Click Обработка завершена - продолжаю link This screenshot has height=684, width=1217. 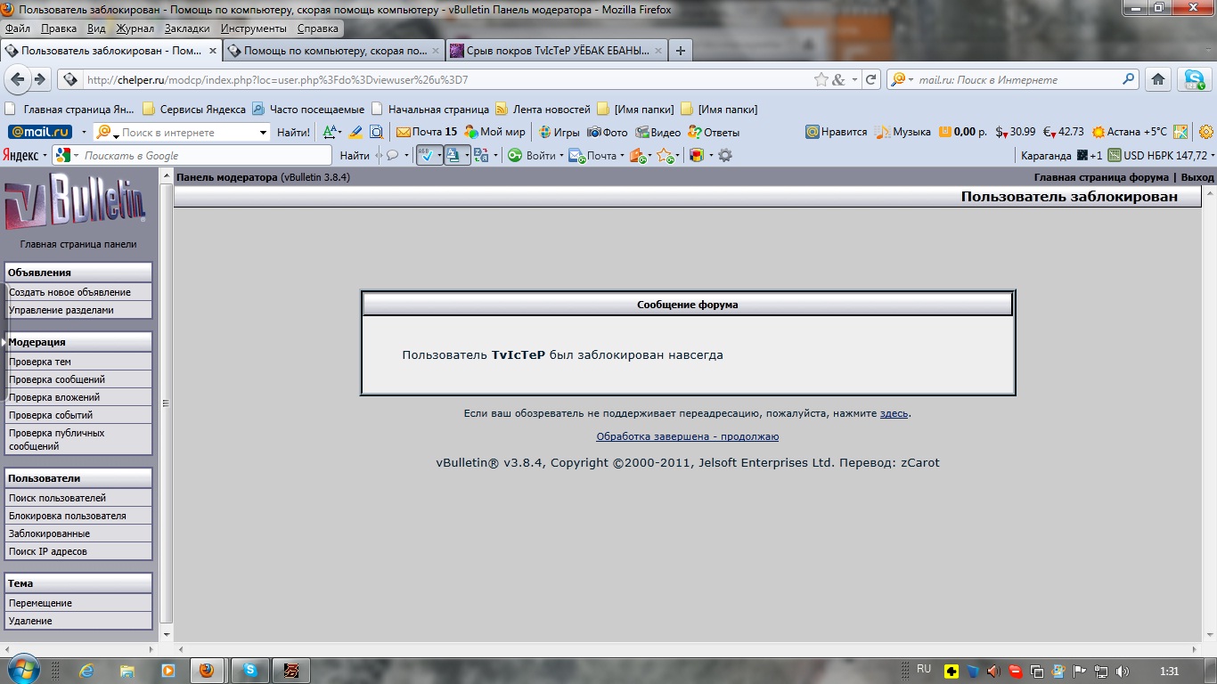[x=687, y=436]
